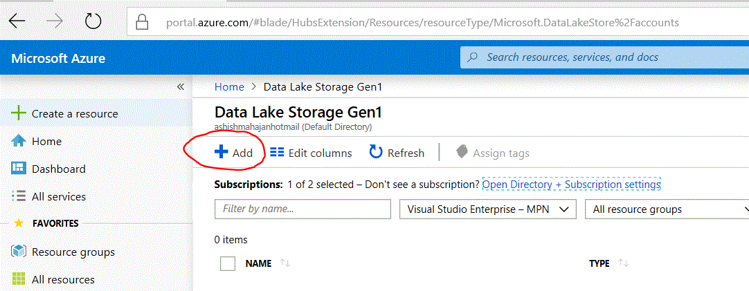Sort the list by NAME column
The image size is (749, 291).
pyautogui.click(x=258, y=263)
